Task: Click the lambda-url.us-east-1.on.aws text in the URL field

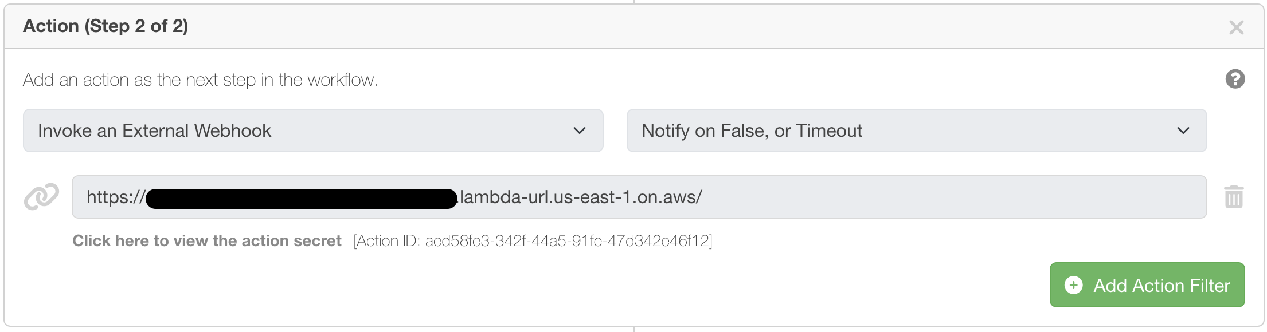Action: tap(580, 197)
